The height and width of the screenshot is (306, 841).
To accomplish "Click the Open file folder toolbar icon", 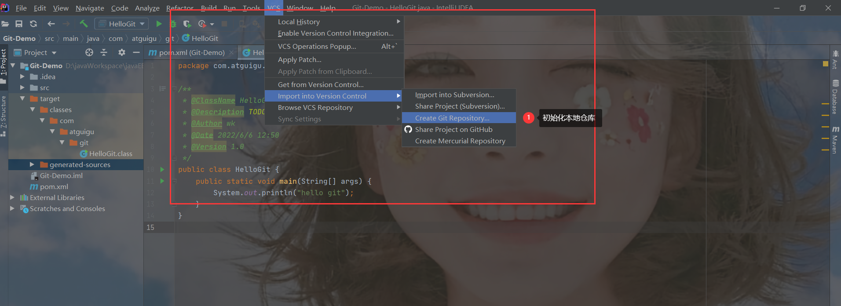I will (x=5, y=24).
